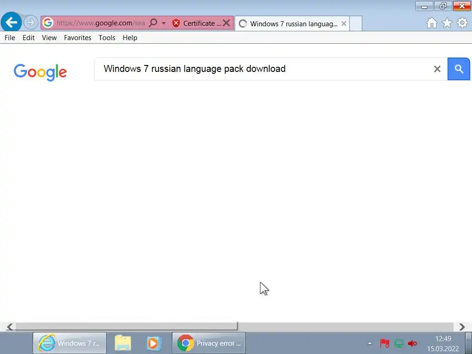Click the Google favicon in address bar
The image size is (472, 354).
pos(47,23)
